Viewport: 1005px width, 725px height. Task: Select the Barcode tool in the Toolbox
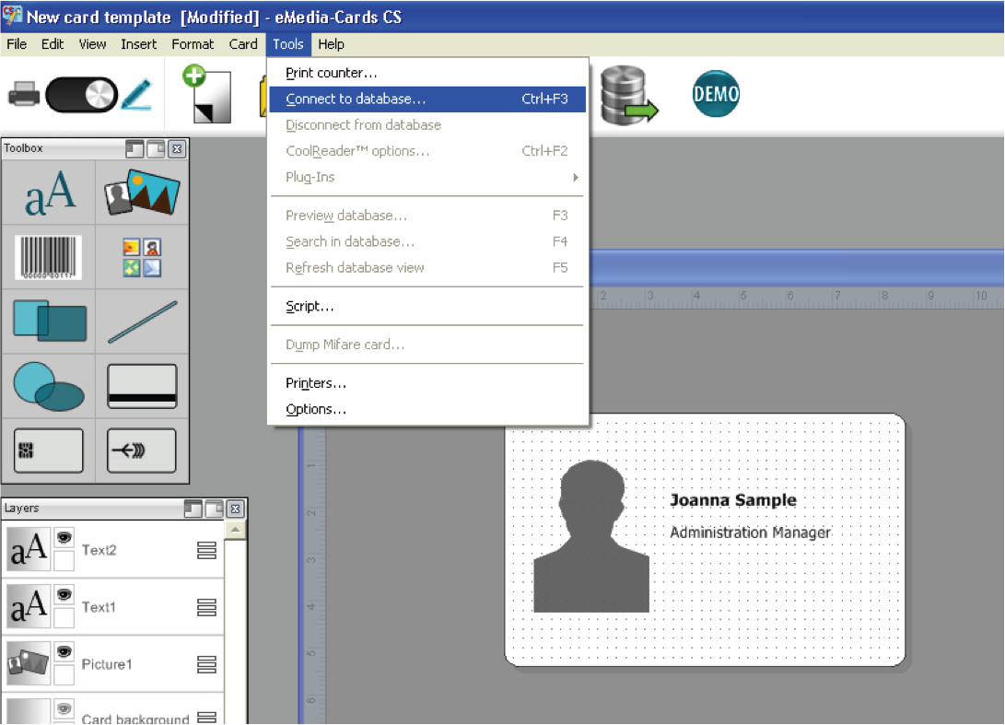(x=49, y=257)
